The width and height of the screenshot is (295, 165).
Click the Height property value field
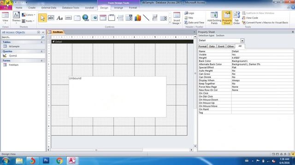click(x=262, y=58)
